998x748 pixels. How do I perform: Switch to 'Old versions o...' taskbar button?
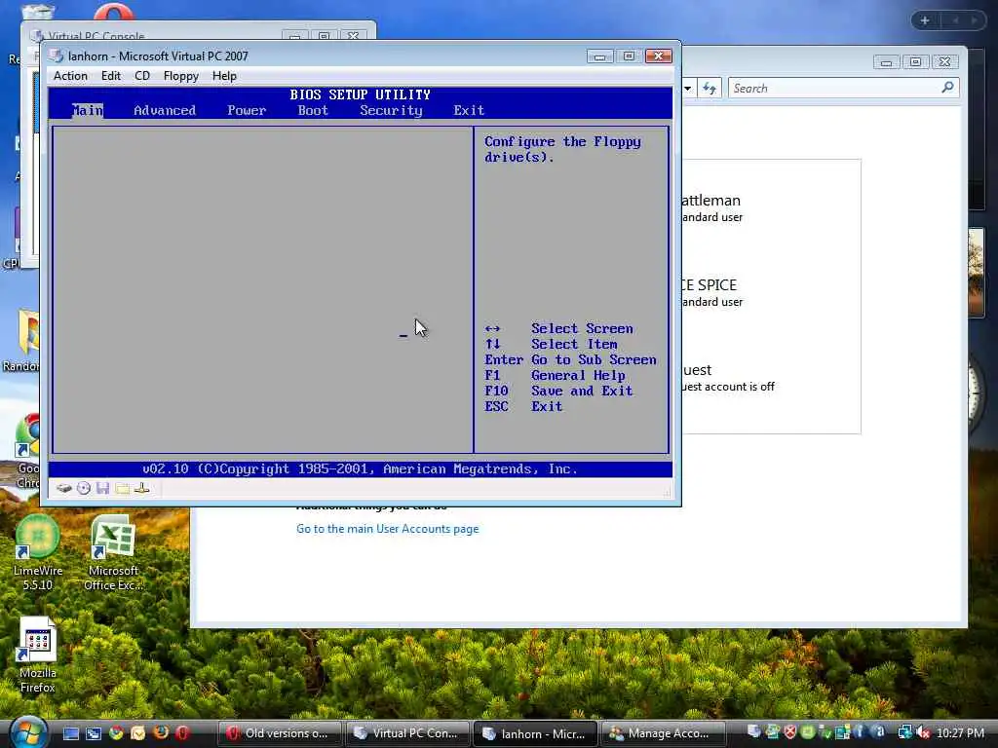280,733
